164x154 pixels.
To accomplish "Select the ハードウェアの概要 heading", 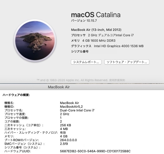I will coord(16,95).
